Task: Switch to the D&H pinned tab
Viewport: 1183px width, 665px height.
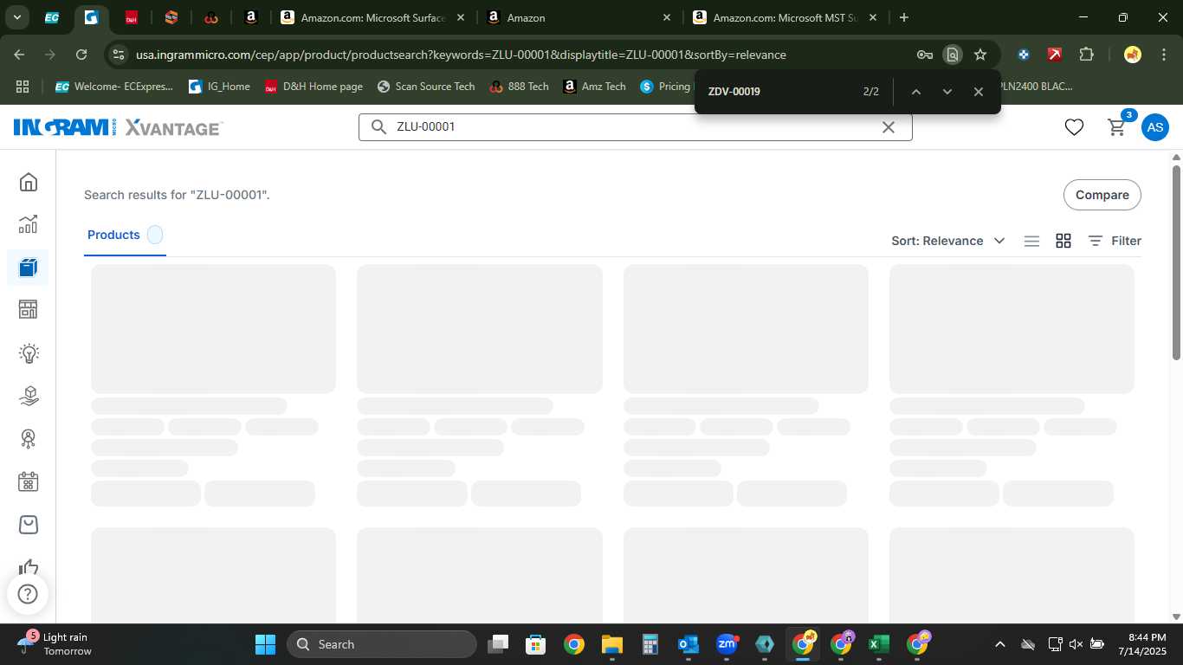Action: pyautogui.click(x=131, y=17)
